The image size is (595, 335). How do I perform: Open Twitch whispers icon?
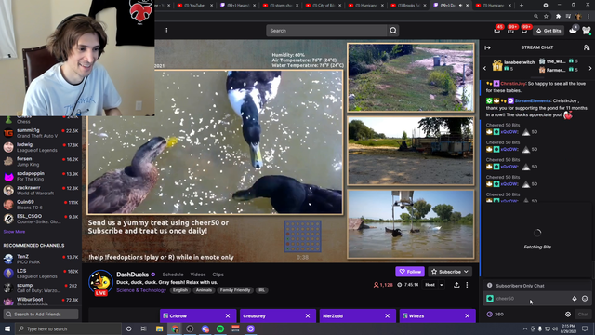[524, 31]
